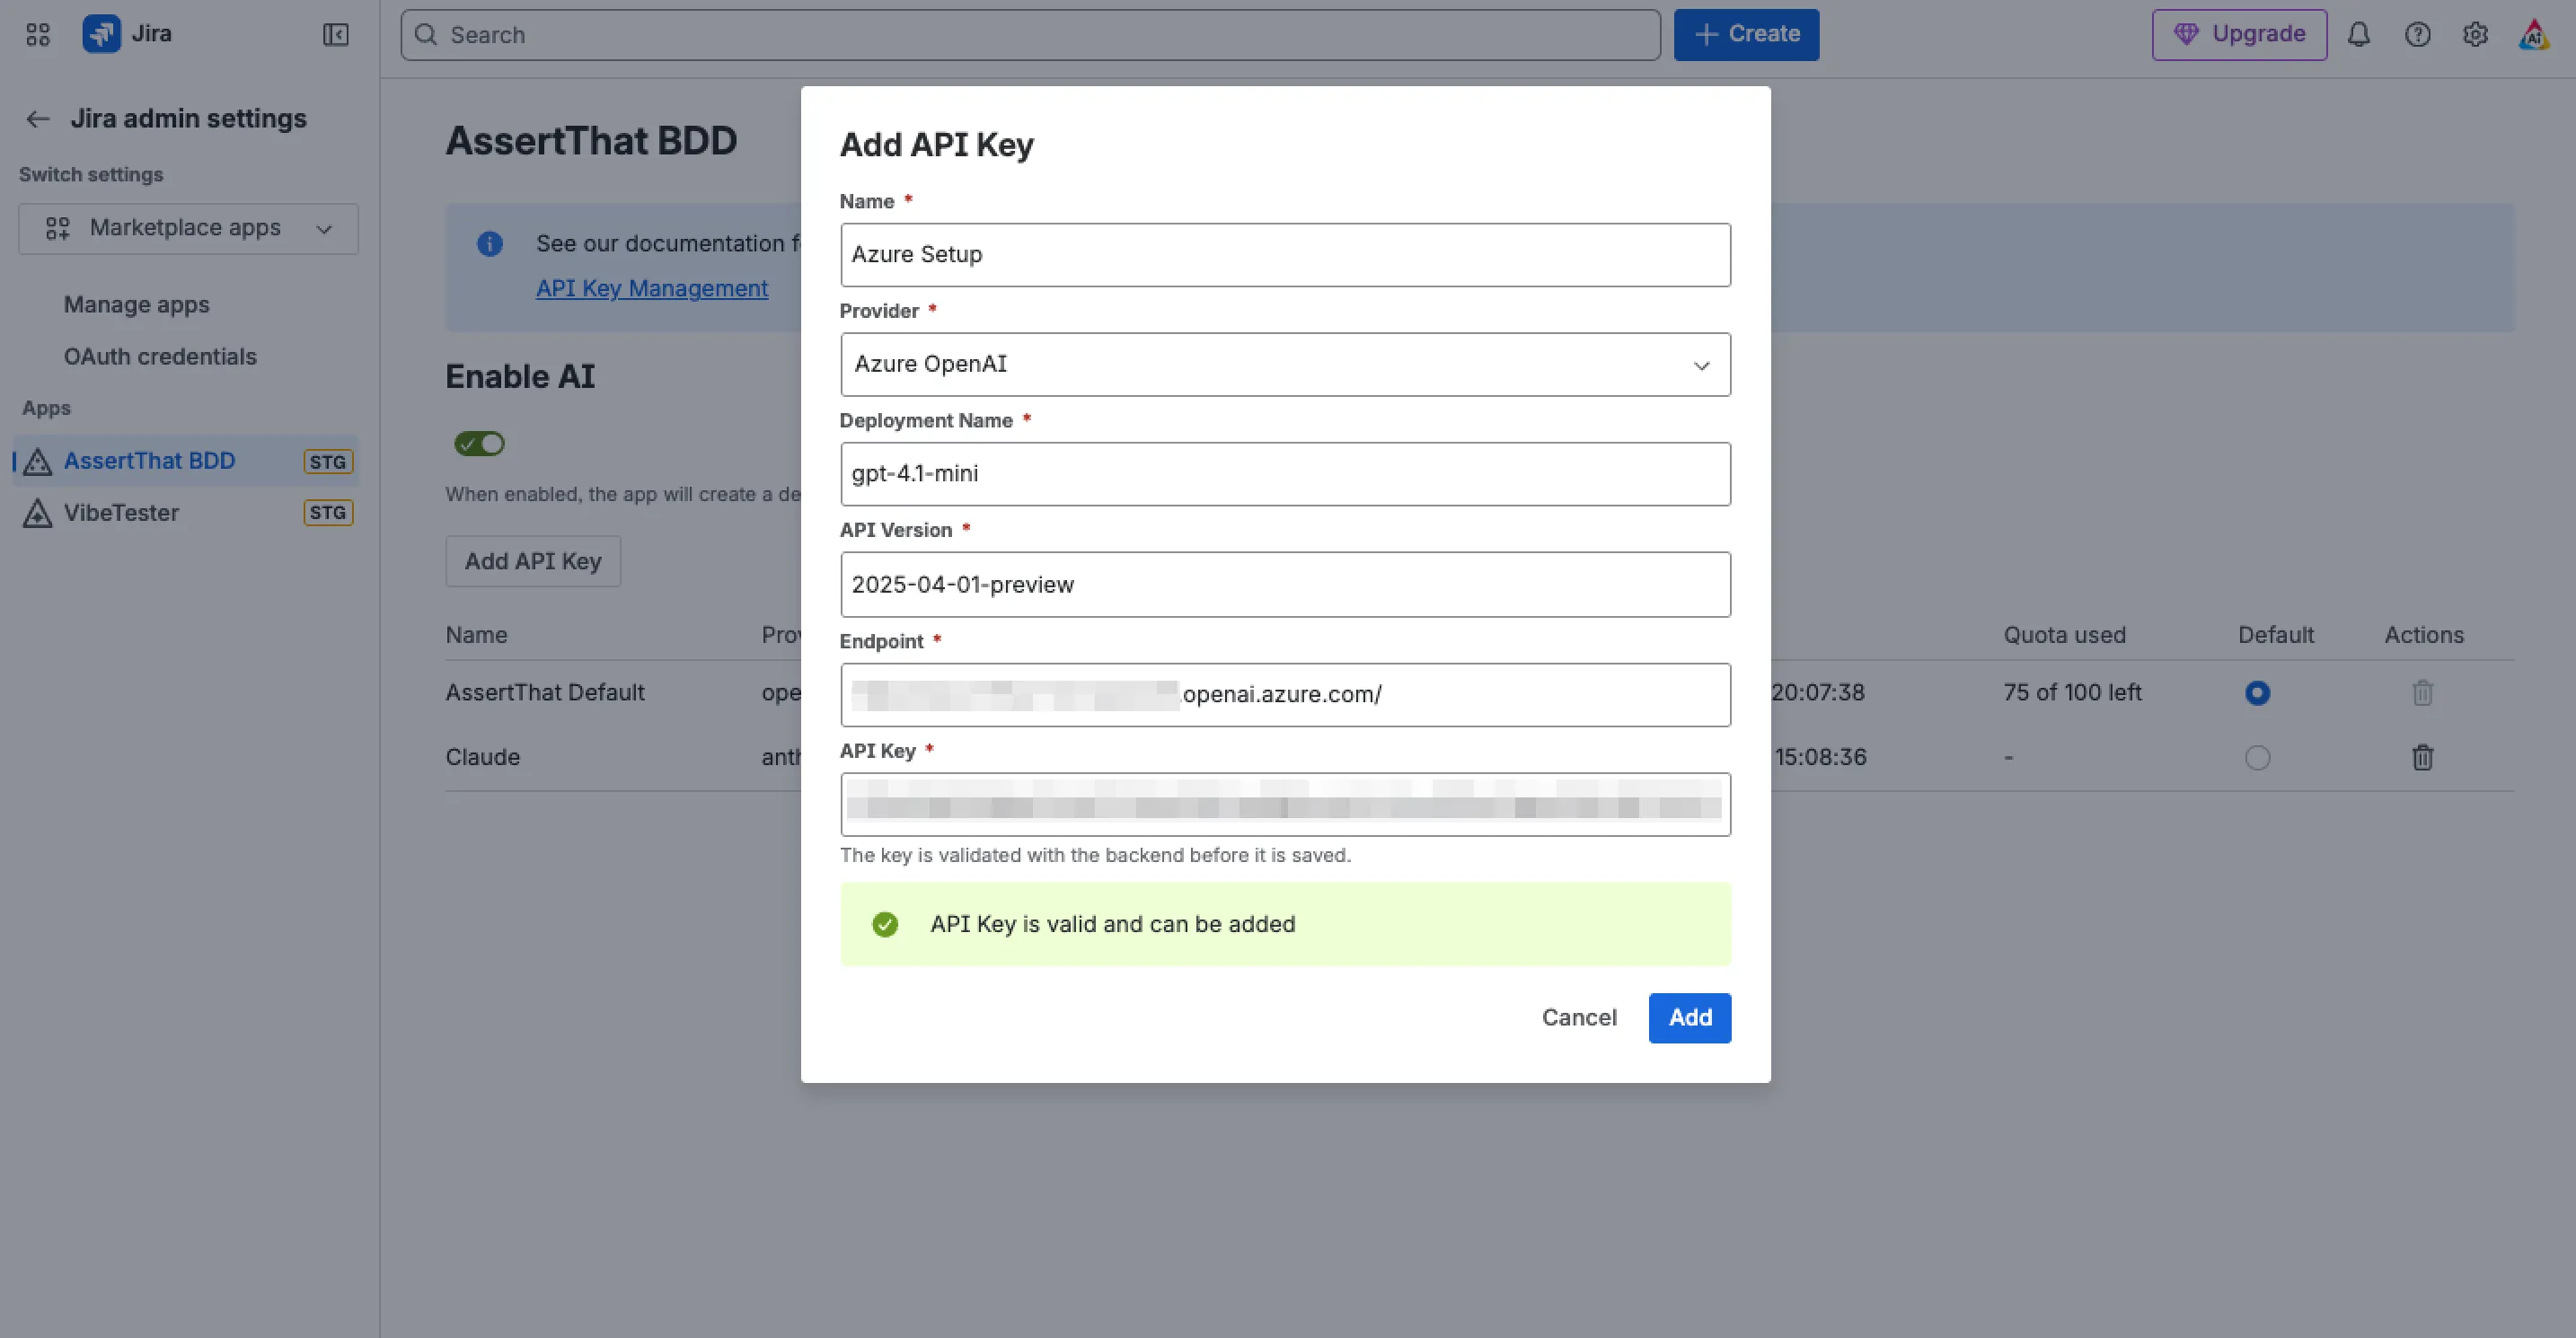Click the 'AssertThat Default' name cell
Viewport: 2576px width, 1338px height.
click(545, 692)
